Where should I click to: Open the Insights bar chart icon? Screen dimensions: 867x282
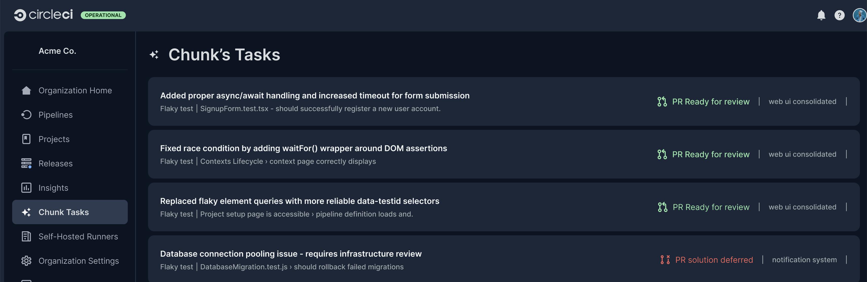click(26, 187)
